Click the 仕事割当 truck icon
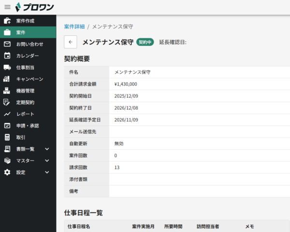The width and height of the screenshot is (290, 232). [x=7, y=67]
